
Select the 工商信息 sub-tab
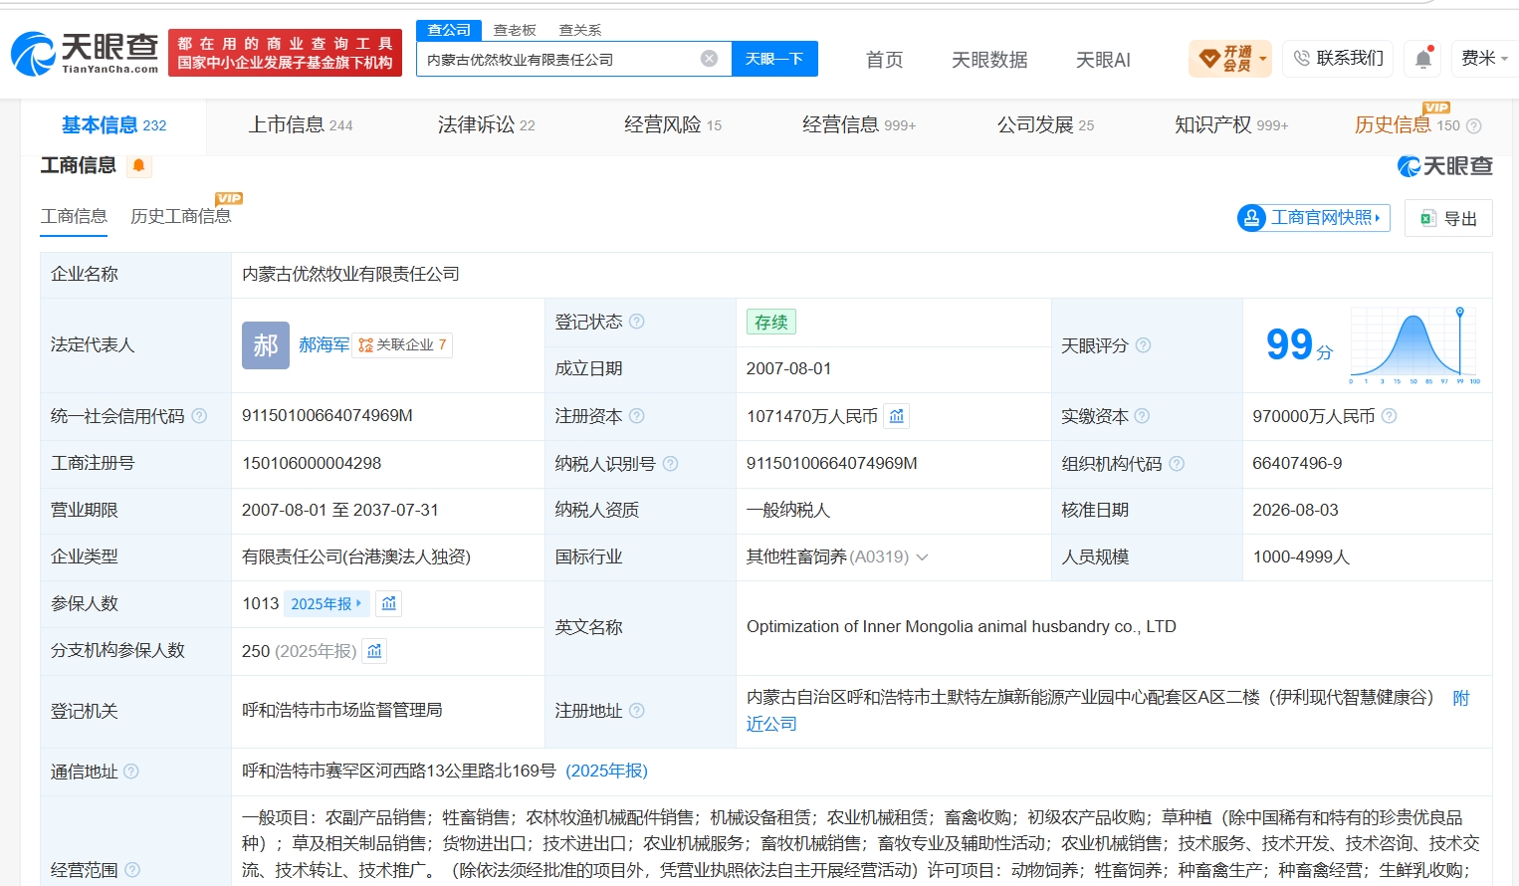73,217
